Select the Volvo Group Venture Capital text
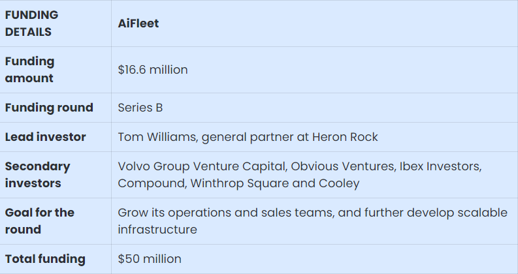The image size is (518, 274). pyautogui.click(x=202, y=166)
